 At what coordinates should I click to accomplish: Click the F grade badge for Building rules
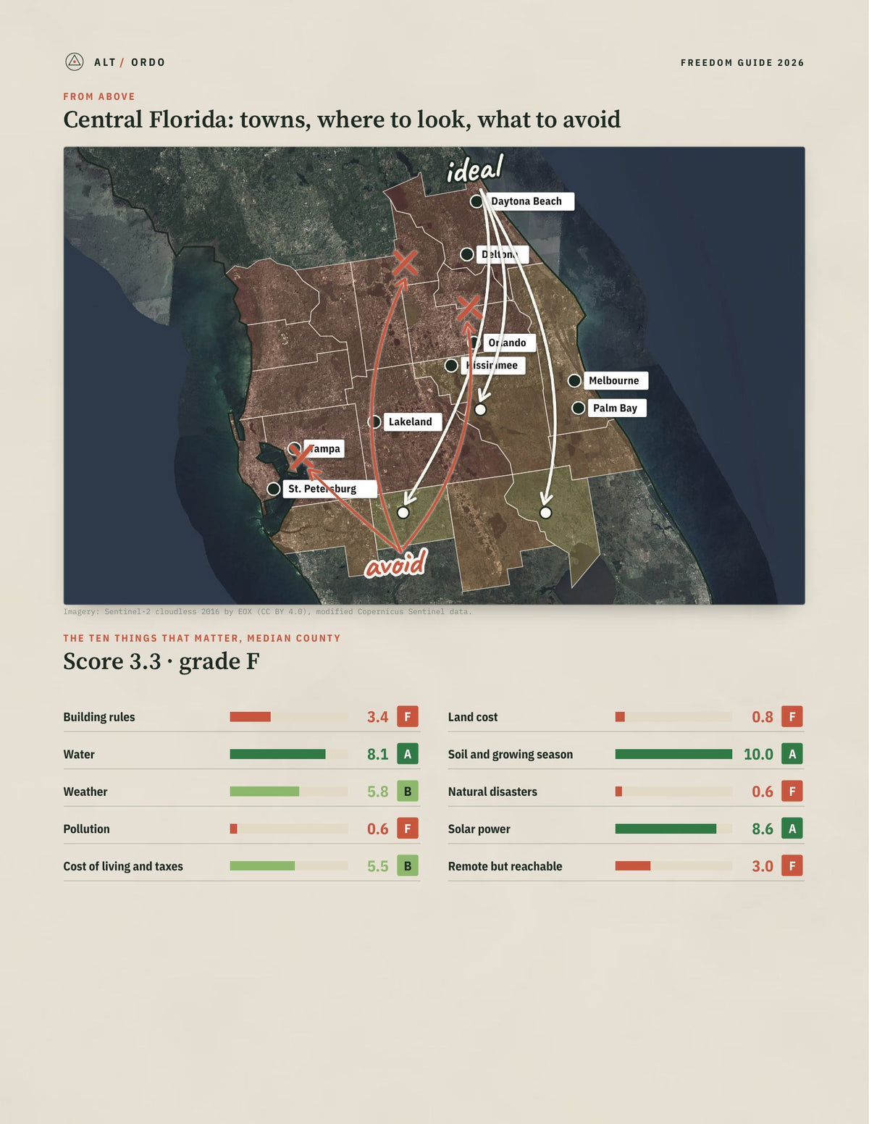click(x=408, y=716)
